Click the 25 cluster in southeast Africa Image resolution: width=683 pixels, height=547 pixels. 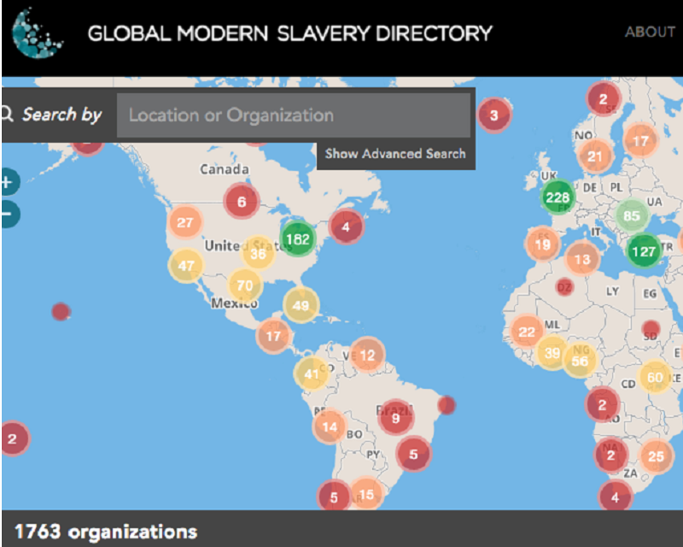(x=655, y=456)
